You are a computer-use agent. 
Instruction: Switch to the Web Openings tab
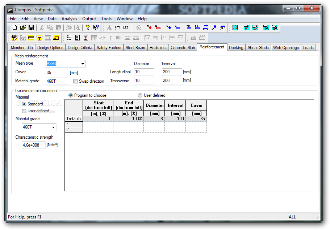(286, 48)
